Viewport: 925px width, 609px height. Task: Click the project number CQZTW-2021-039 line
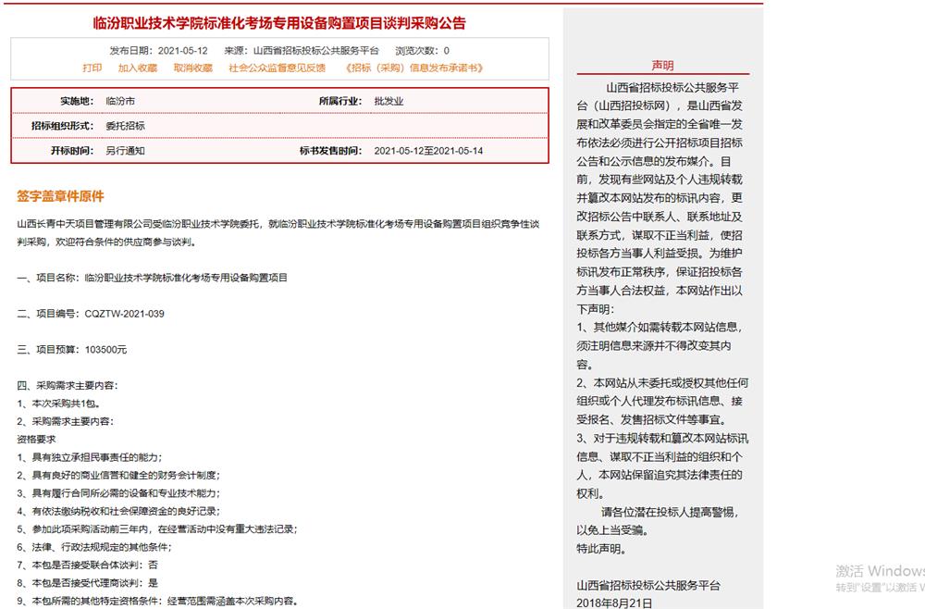pos(91,314)
